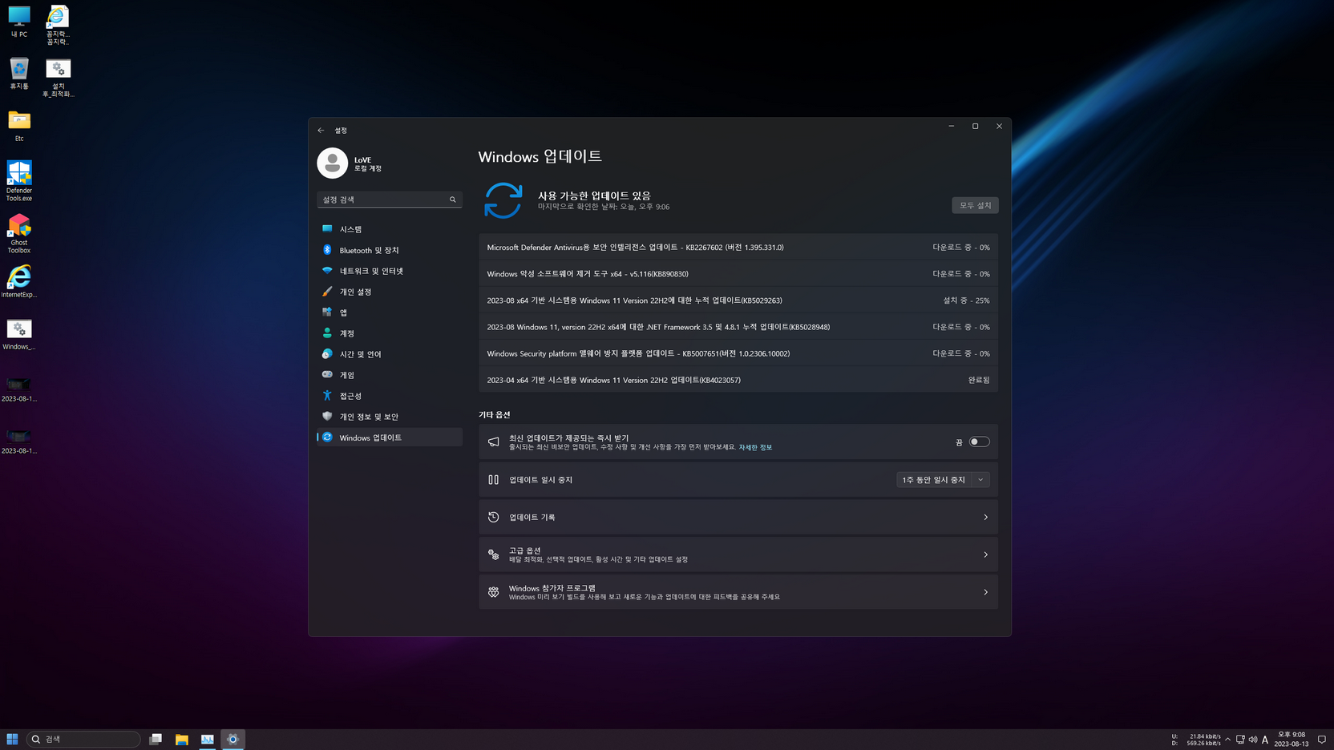
Task: Click the network tray icon
Action: 1240,740
